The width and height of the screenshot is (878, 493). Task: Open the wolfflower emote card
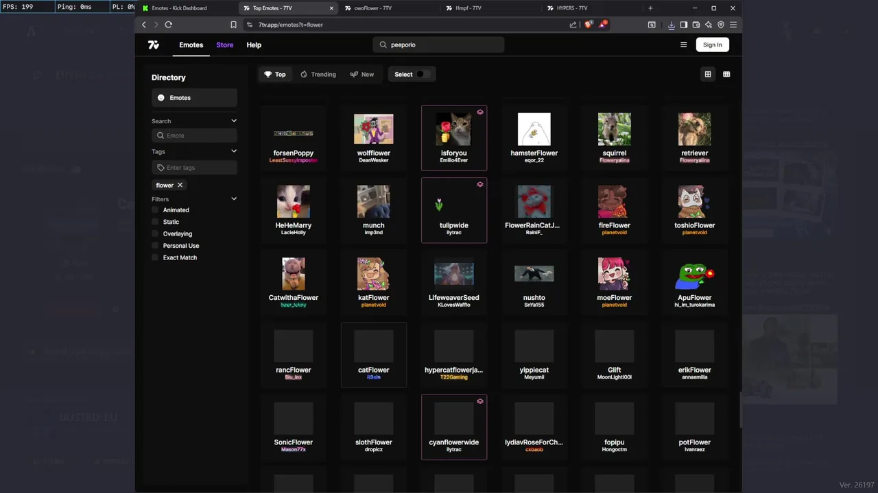(374, 138)
